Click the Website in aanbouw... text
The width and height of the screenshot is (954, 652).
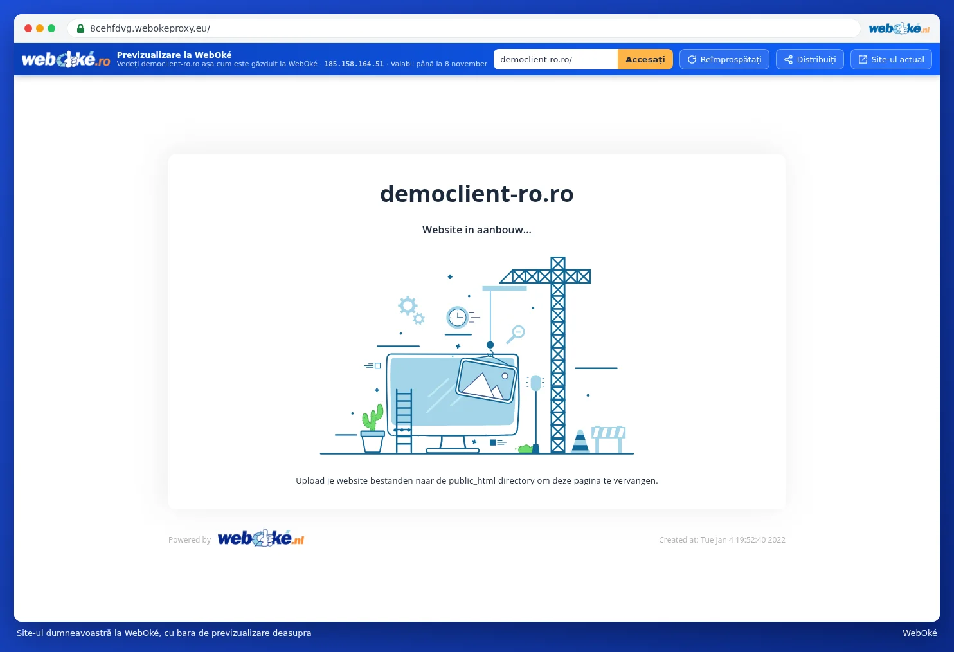click(x=477, y=230)
